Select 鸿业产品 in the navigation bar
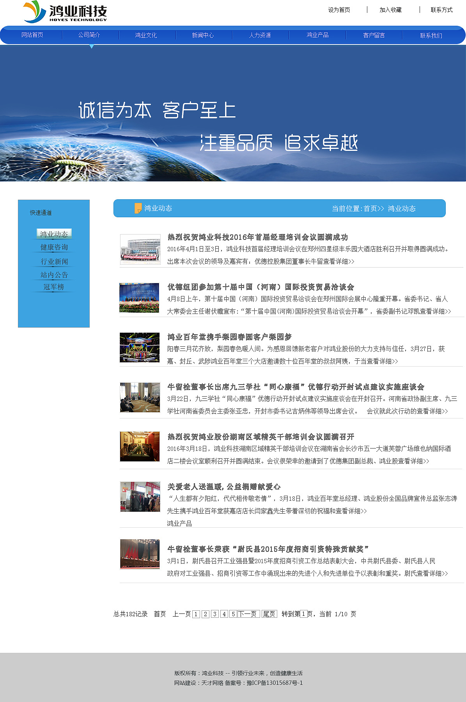The image size is (466, 702). (x=317, y=35)
